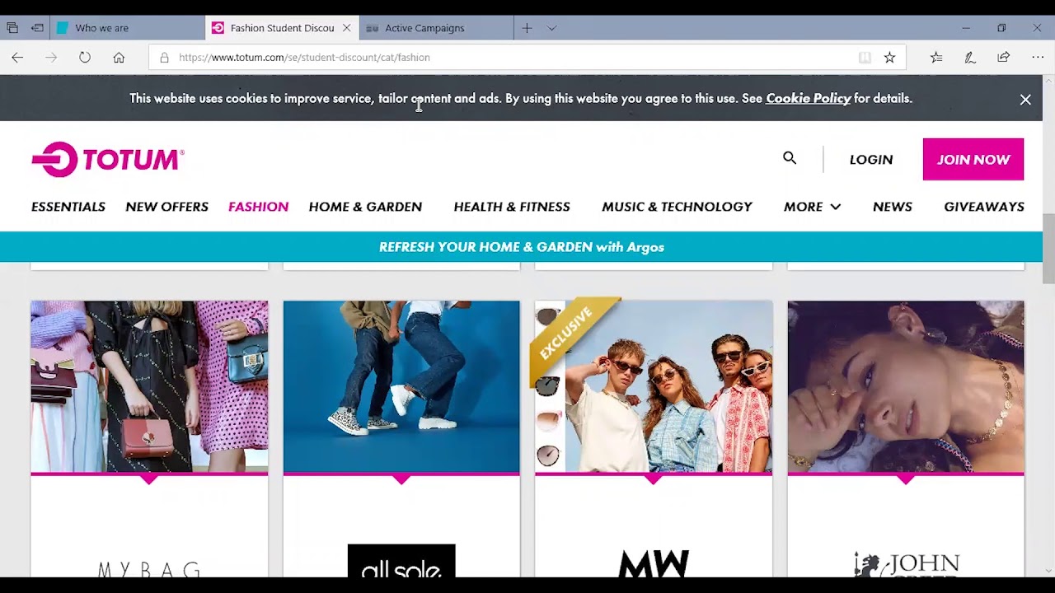Open the allsole jeans and sneakers image
Screen dimensions: 1055x593
[x=401, y=387]
